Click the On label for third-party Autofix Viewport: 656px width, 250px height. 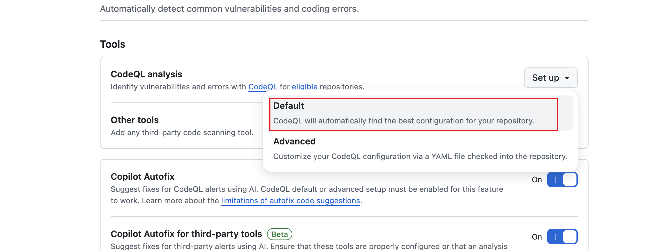pos(537,237)
